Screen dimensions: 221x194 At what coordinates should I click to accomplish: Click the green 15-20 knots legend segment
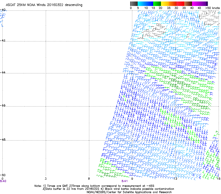(x=157, y=4)
